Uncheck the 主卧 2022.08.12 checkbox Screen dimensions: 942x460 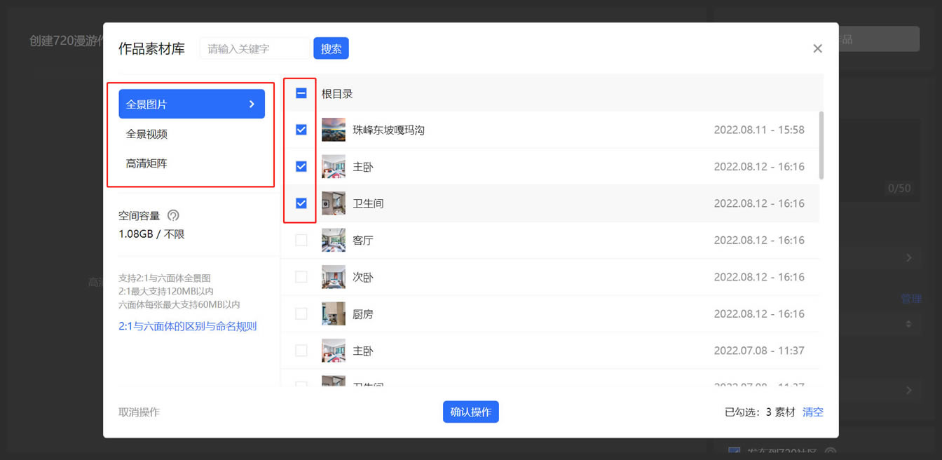tap(301, 166)
